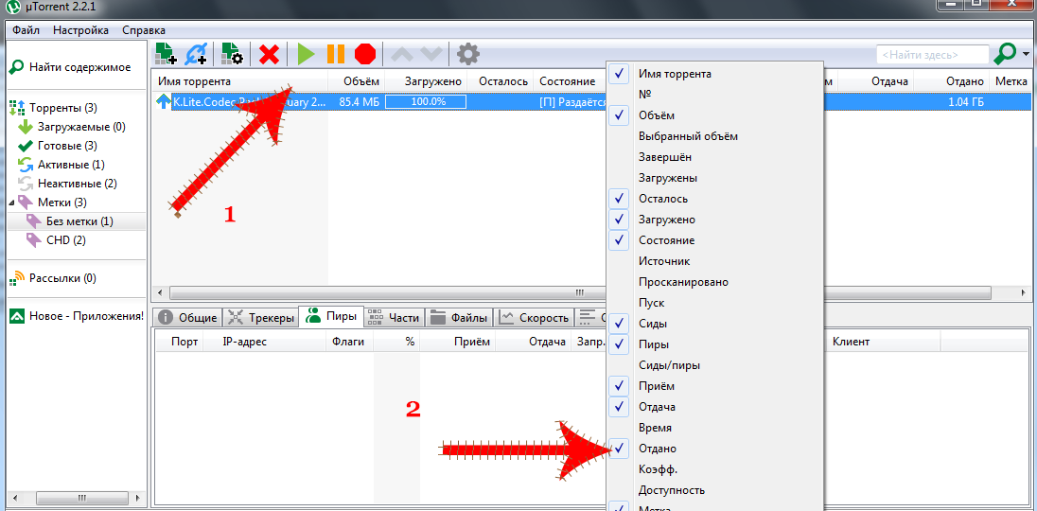Image resolution: width=1037 pixels, height=511 pixels.
Task: Click the red Stop Torrent icon
Action: click(x=365, y=54)
